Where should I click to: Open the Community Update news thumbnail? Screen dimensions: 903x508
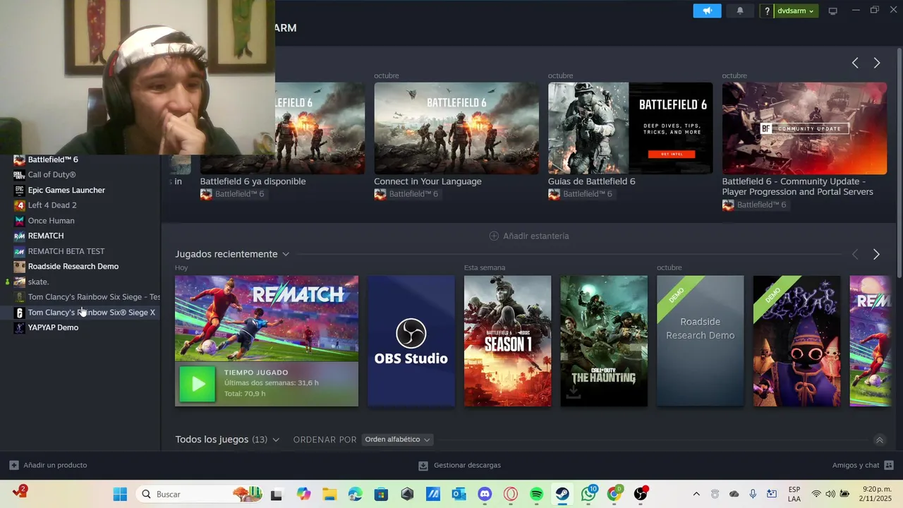(804, 128)
